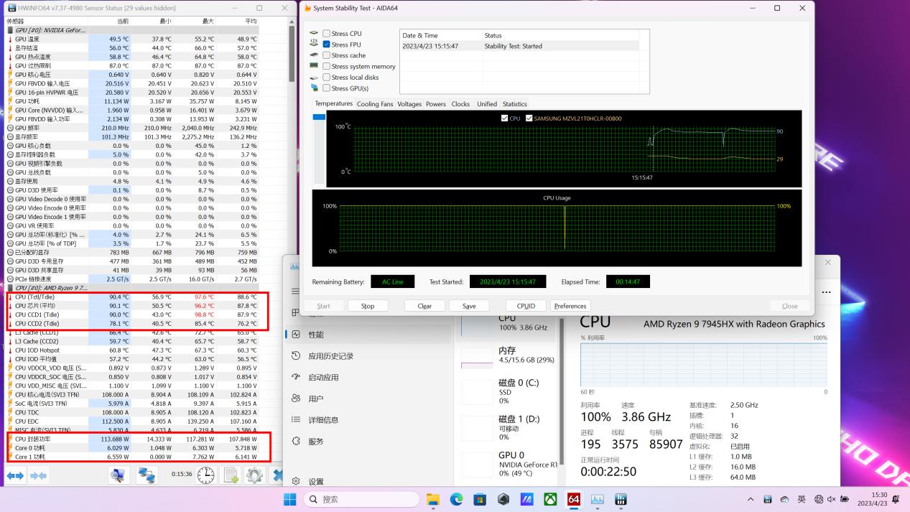Click the Stress system memory RAM icon
This screenshot has height=512, width=910.
(314, 66)
